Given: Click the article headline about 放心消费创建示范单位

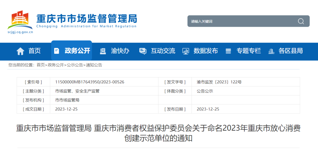Looking at the screenshot, I should point(158,133).
